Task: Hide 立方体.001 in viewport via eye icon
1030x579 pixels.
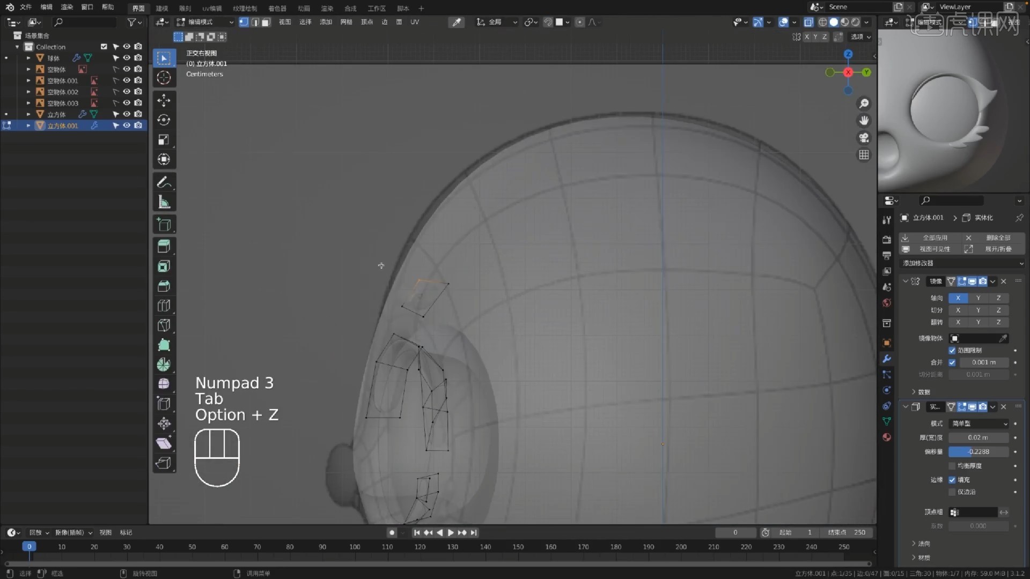Action: [127, 125]
